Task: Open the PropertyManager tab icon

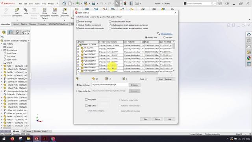Action: pos(11,32)
